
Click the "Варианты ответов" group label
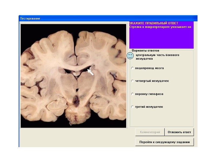click(x=145, y=50)
